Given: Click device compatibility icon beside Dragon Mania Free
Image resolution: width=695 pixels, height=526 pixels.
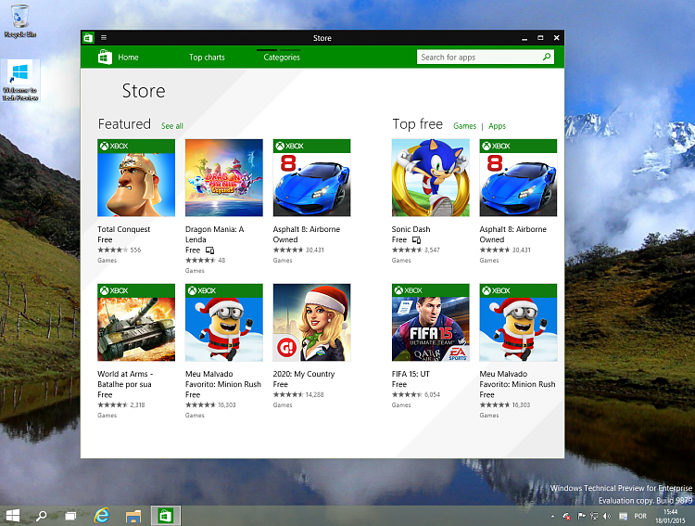Looking at the screenshot, I should coord(209,250).
